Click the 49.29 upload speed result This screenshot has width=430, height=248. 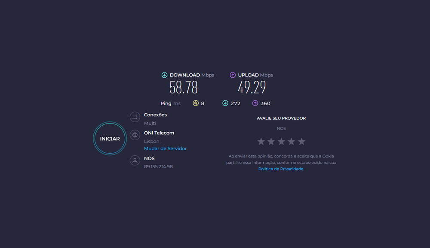pyautogui.click(x=252, y=88)
